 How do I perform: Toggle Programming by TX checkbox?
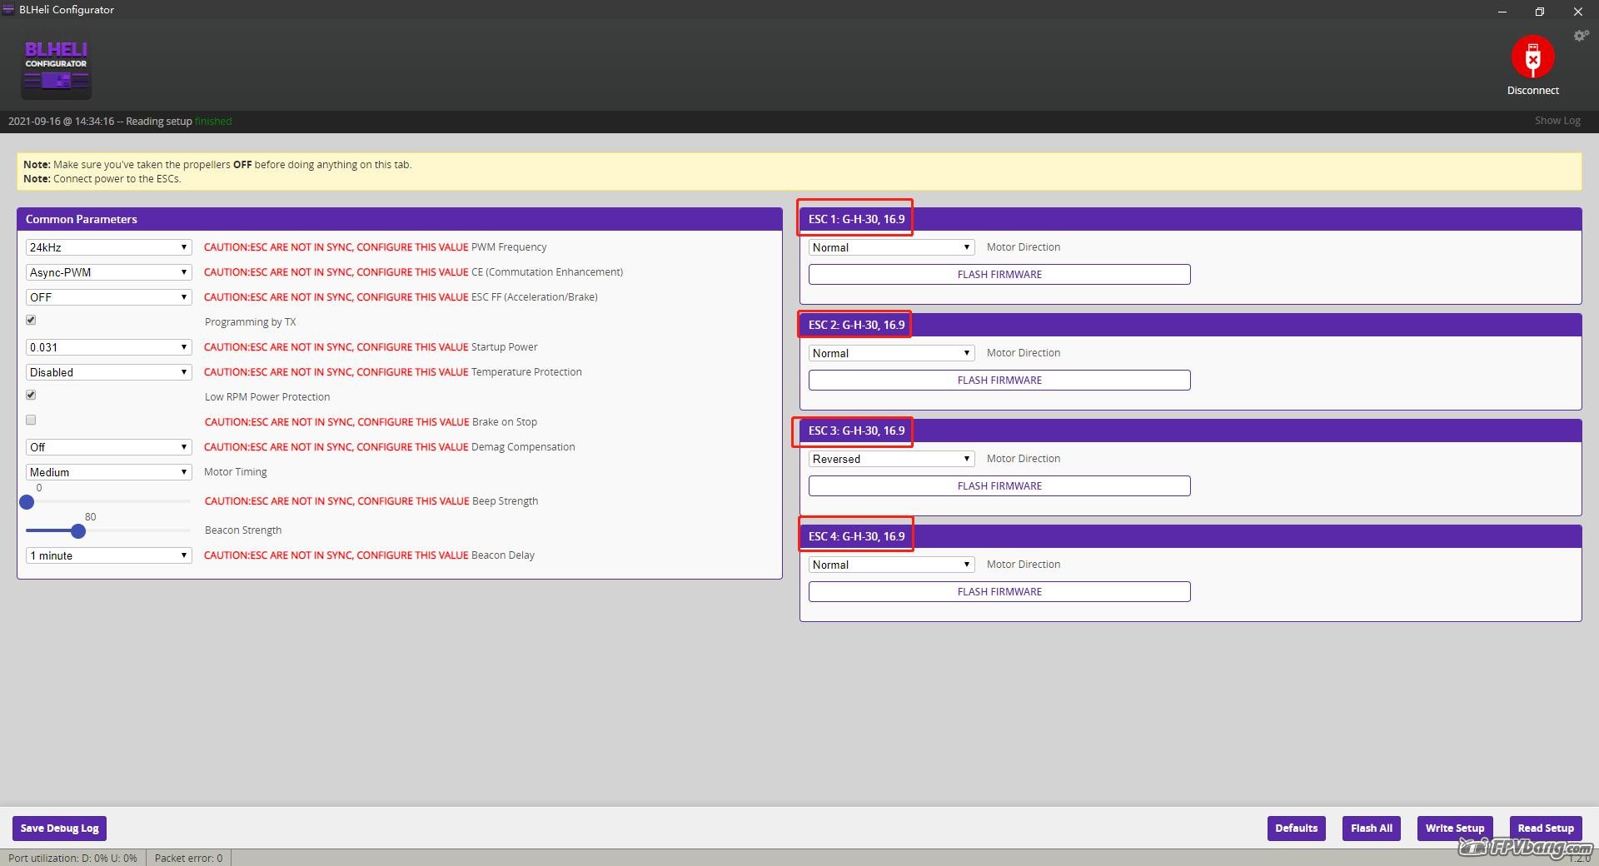pyautogui.click(x=31, y=320)
